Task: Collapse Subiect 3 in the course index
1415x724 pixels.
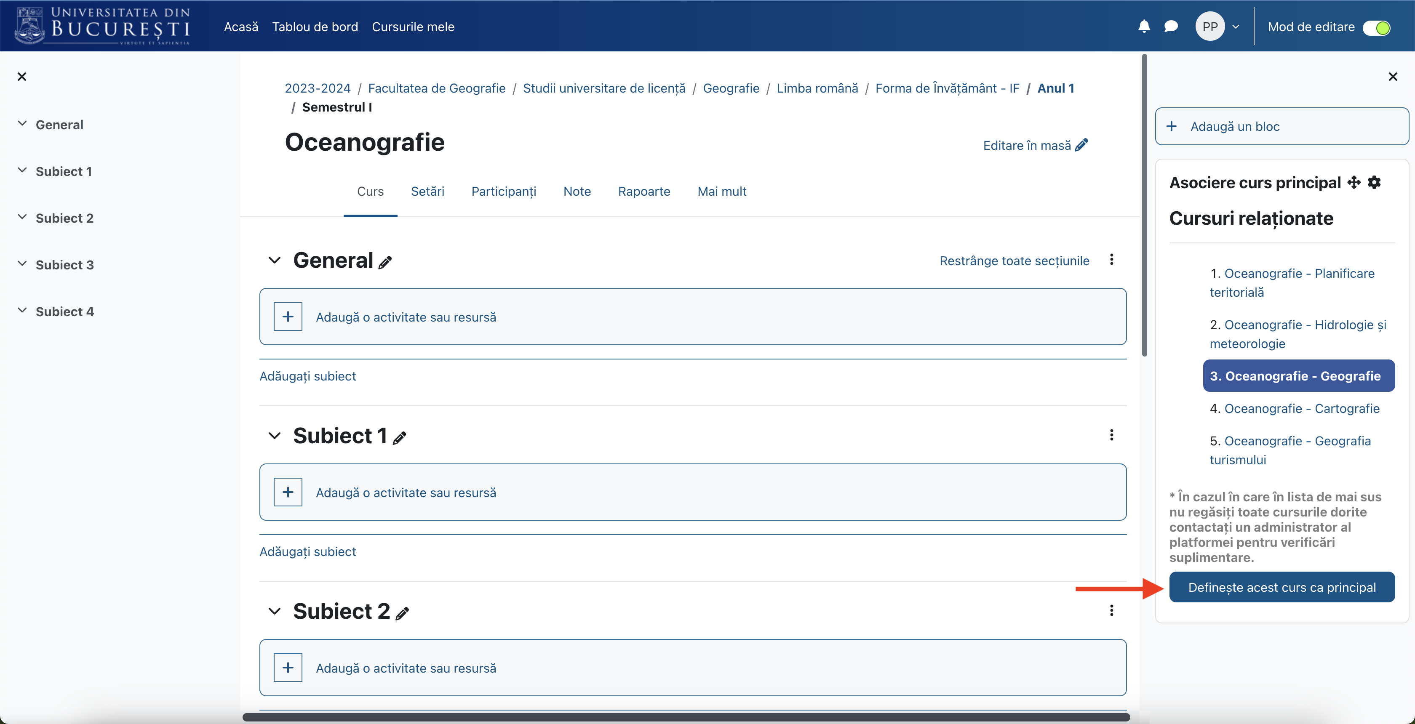Action: coord(22,264)
